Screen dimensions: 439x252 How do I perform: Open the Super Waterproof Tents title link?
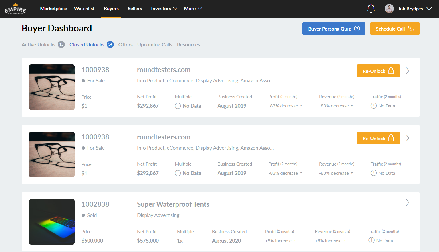point(173,204)
